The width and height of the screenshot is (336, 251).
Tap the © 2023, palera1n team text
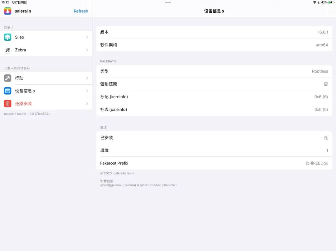117,173
